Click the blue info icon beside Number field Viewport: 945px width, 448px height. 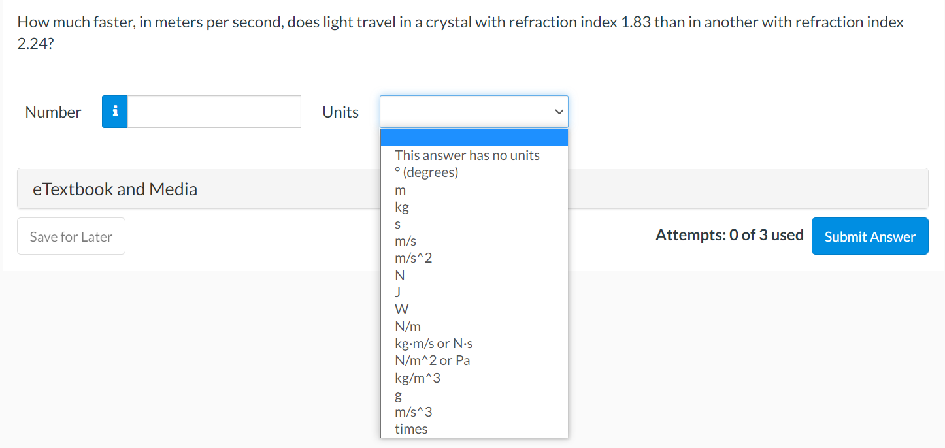coord(114,112)
